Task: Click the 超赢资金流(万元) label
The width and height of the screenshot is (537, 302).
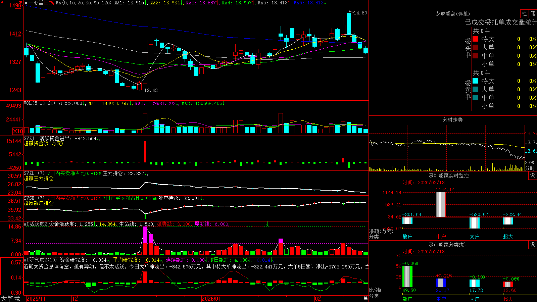Action: [43, 143]
